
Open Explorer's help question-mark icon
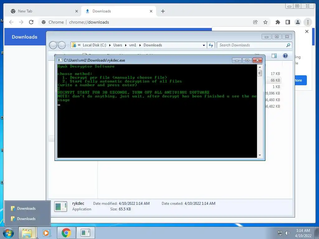click(285, 56)
